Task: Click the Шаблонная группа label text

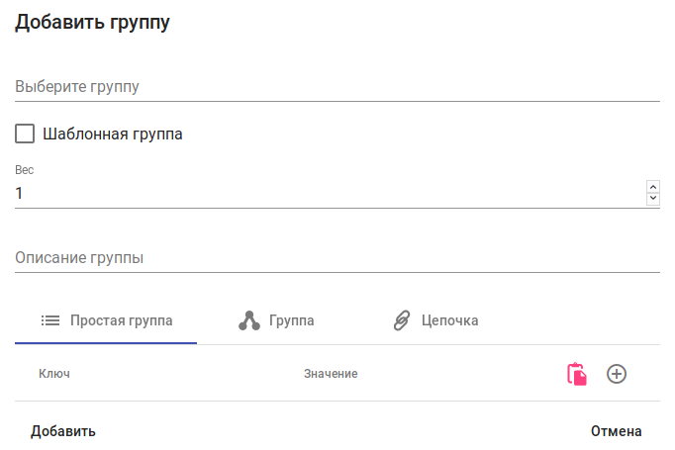Action: click(x=112, y=134)
